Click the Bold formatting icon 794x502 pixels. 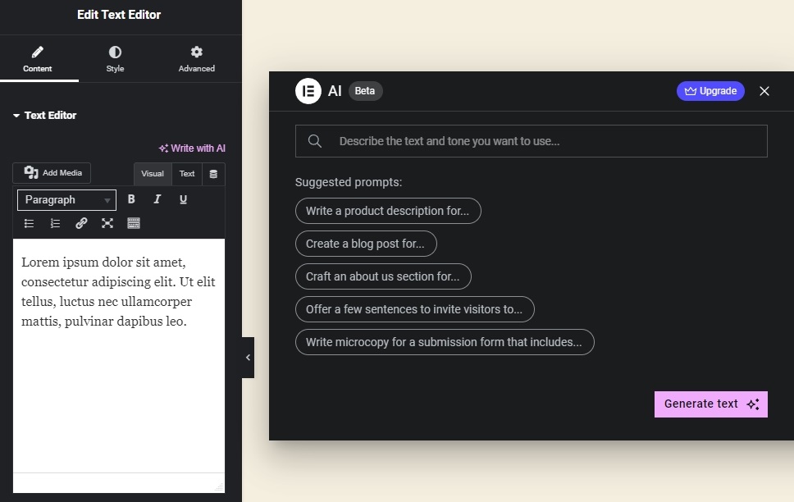pos(131,199)
